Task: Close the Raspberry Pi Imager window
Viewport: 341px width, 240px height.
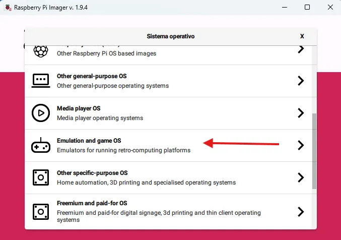Action: [x=330, y=8]
